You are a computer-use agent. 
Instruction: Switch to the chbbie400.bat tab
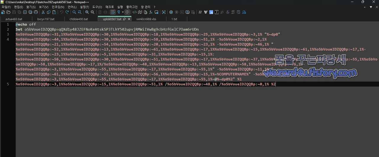point(79,19)
